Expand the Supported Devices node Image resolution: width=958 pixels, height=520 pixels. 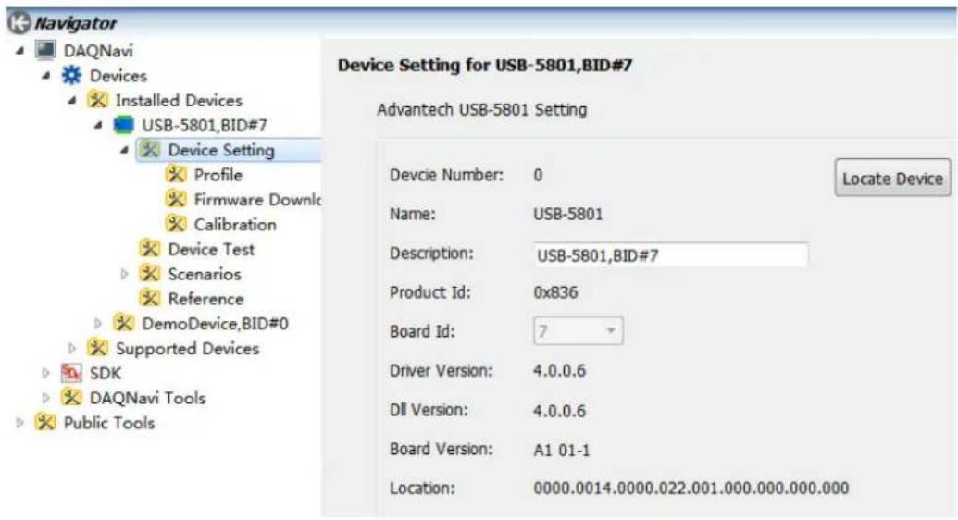(x=72, y=348)
